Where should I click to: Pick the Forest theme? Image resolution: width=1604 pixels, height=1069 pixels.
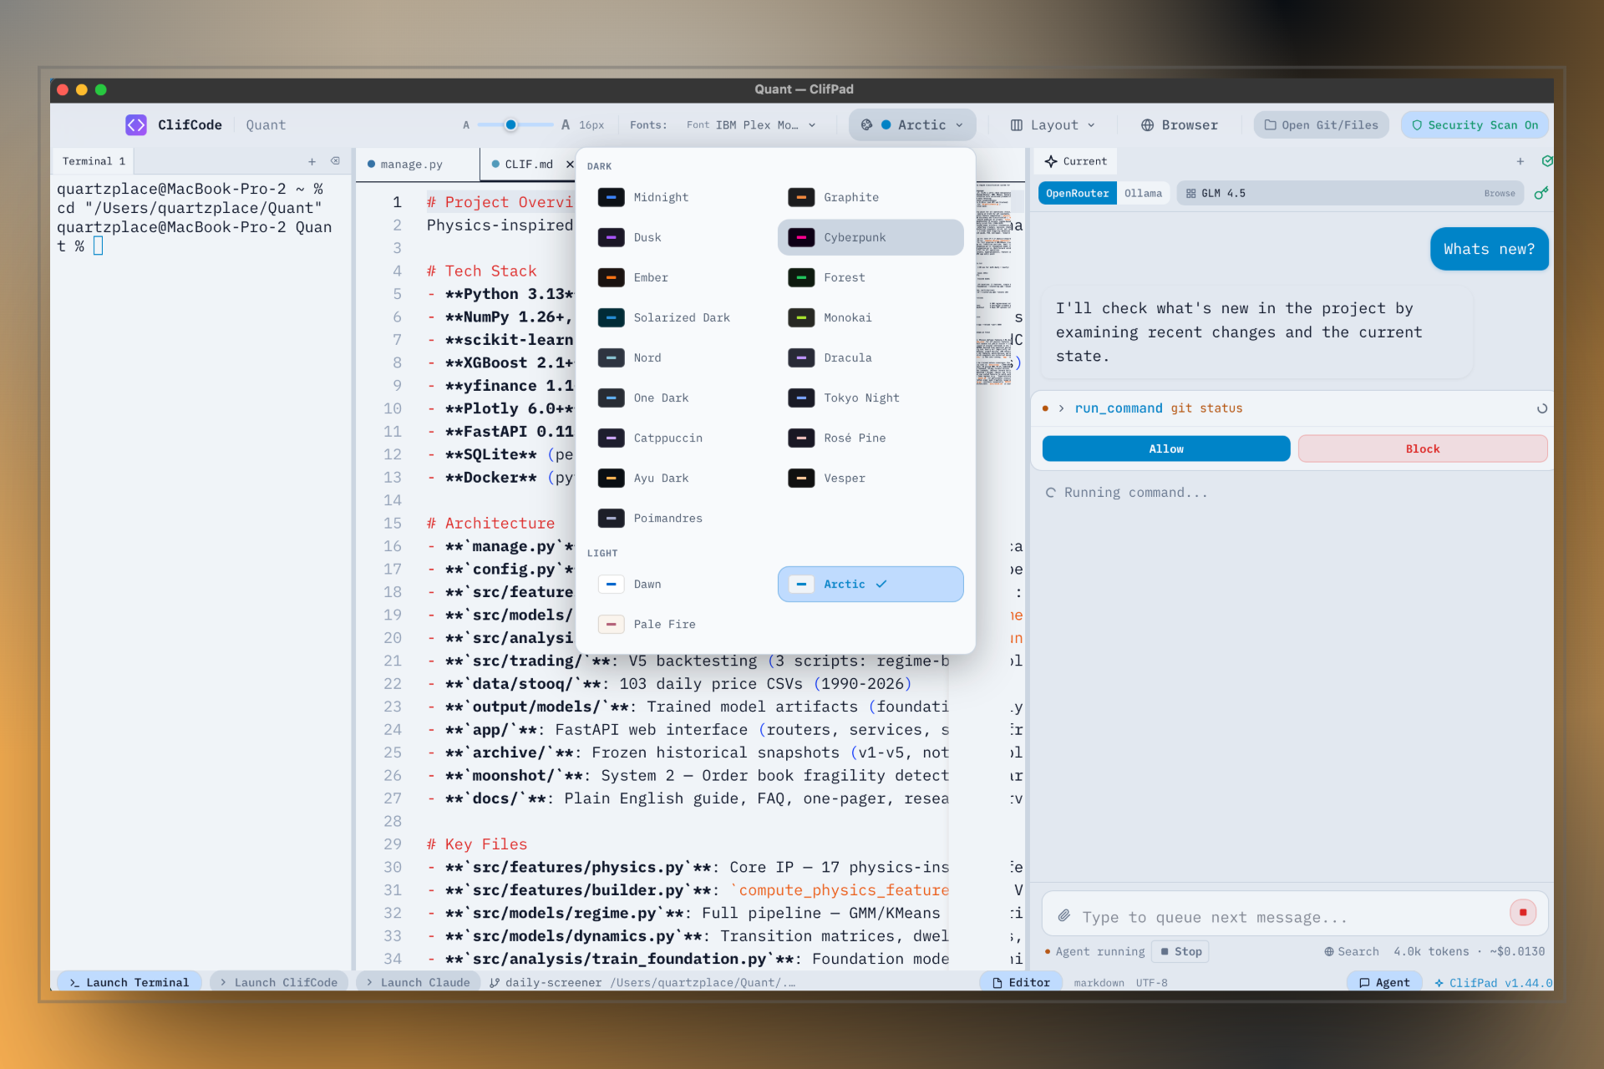pos(871,277)
